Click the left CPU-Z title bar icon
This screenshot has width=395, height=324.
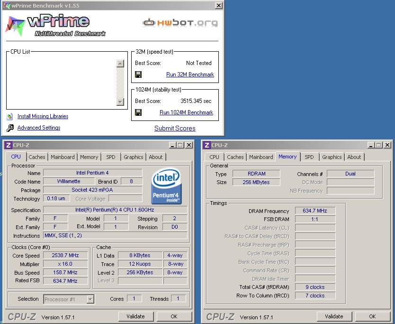(x=9, y=145)
